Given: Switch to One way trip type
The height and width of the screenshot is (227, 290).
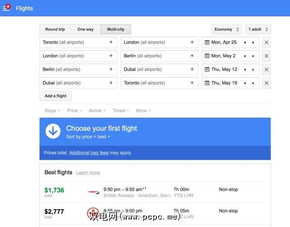Looking at the screenshot, I should [x=85, y=30].
